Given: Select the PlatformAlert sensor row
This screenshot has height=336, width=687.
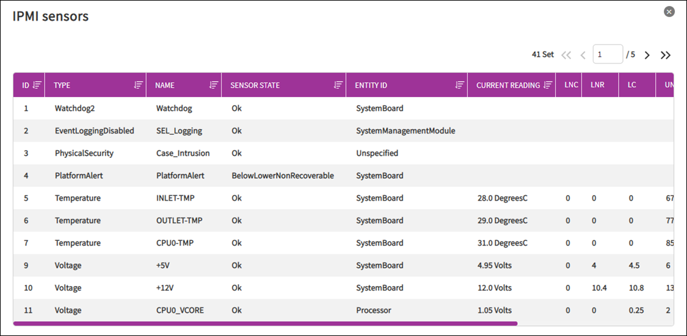Looking at the screenshot, I should point(180,176).
